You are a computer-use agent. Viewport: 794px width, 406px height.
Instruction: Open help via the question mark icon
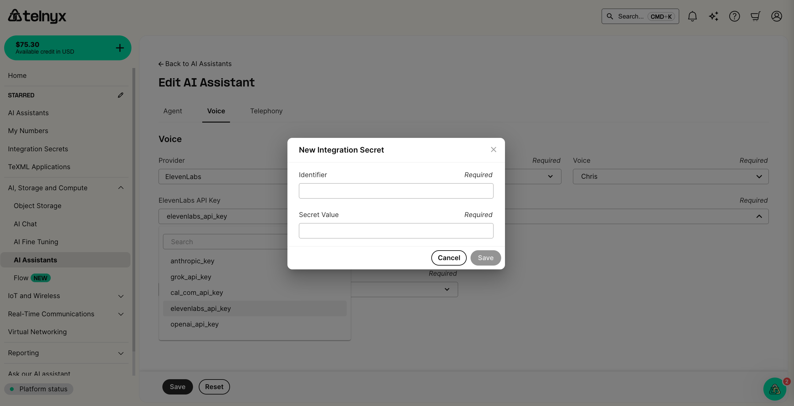click(734, 16)
